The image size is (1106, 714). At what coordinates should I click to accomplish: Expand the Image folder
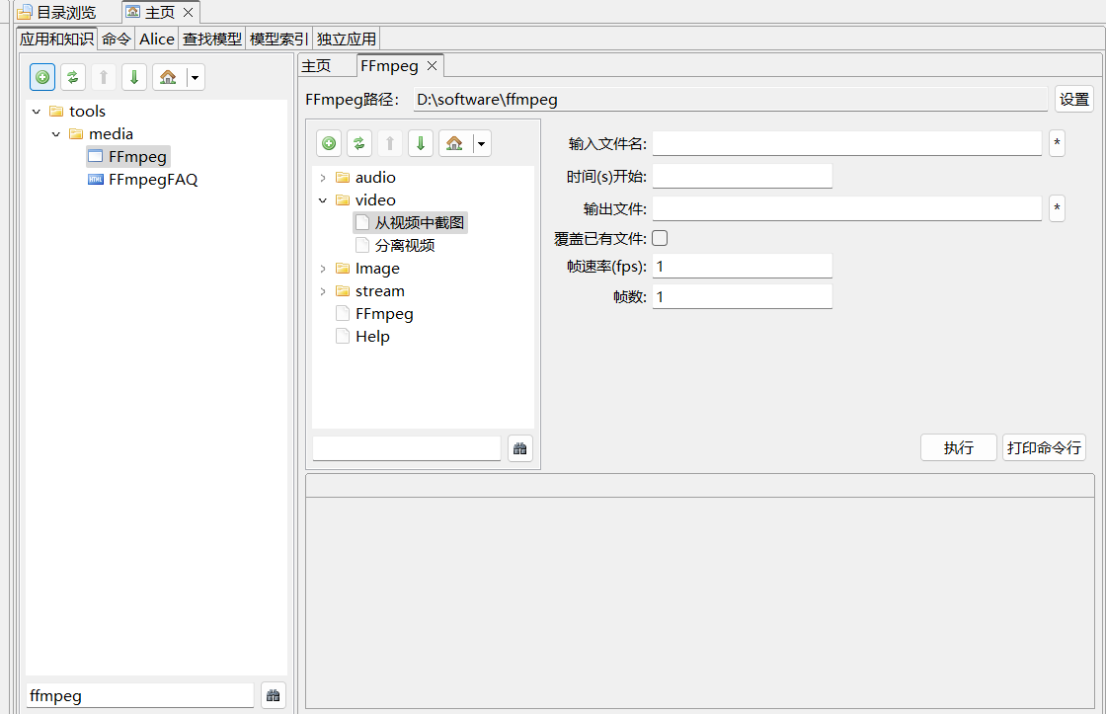323,269
